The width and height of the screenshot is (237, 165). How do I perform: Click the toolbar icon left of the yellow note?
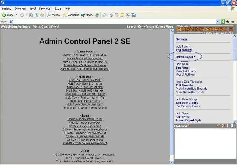(x=117, y=15)
